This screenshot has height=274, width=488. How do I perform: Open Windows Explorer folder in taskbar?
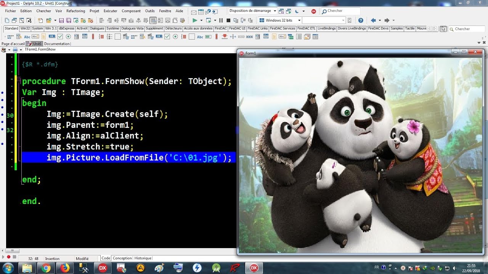pos(27,268)
